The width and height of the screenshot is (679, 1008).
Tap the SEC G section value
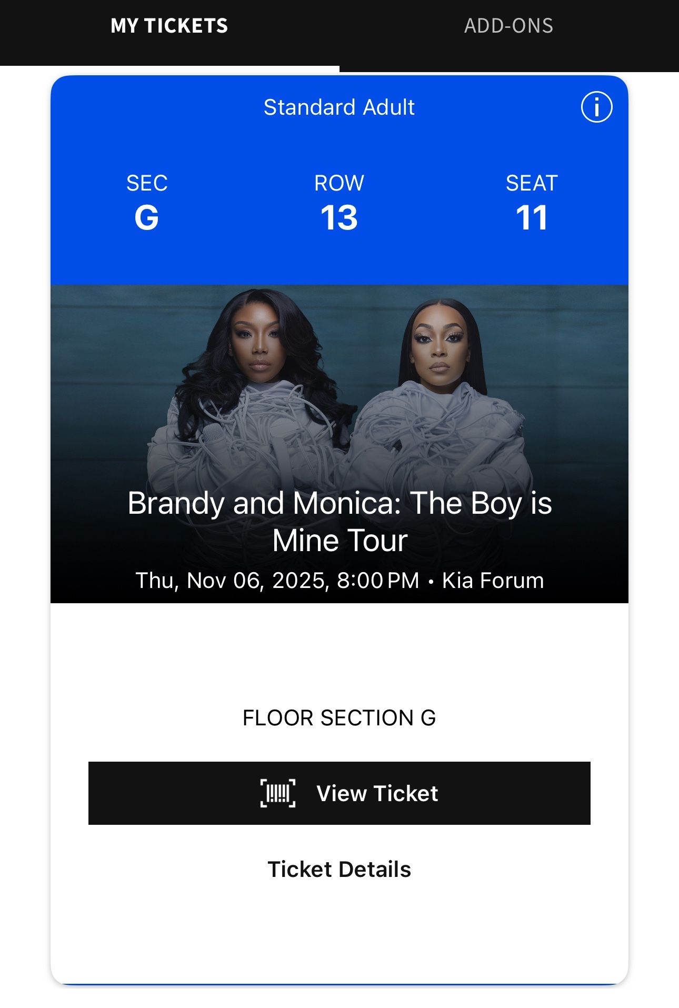[x=147, y=217]
